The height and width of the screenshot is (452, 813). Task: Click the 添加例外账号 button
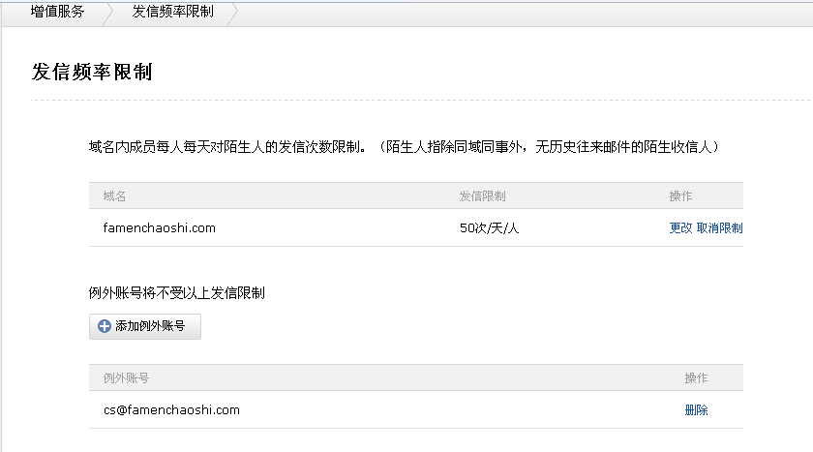pyautogui.click(x=144, y=326)
